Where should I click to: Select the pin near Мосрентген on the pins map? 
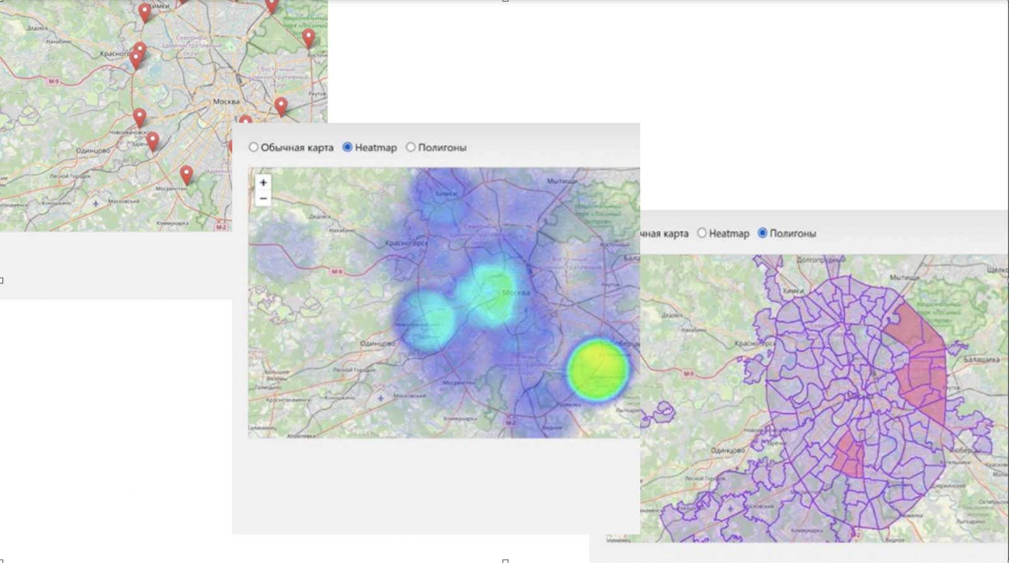coord(186,174)
